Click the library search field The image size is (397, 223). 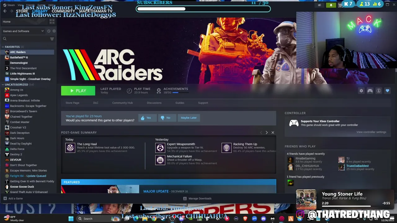[x=25, y=39]
